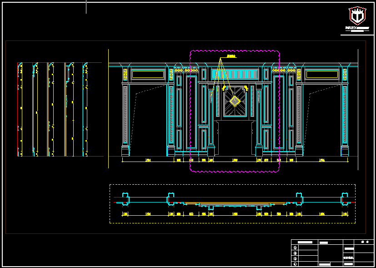The image size is (376, 268).
Task: Click the circled number 3 in title block
Action: [296, 258]
